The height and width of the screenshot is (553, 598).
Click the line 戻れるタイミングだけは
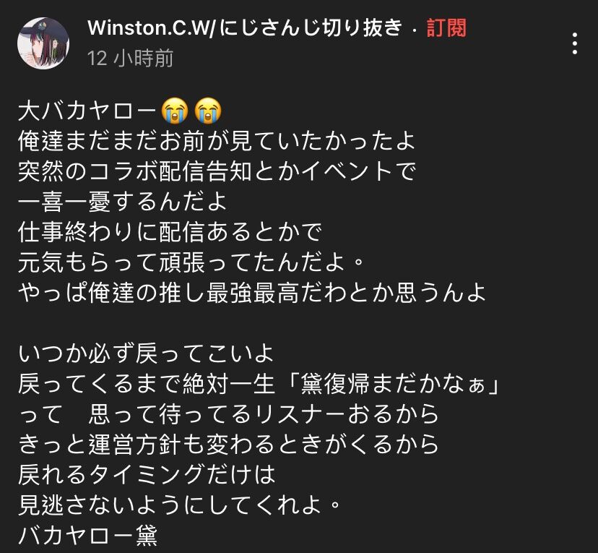point(147,475)
